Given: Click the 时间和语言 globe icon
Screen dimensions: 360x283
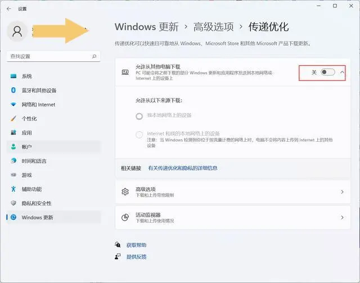Looking at the screenshot, I should pyautogui.click(x=13, y=160).
